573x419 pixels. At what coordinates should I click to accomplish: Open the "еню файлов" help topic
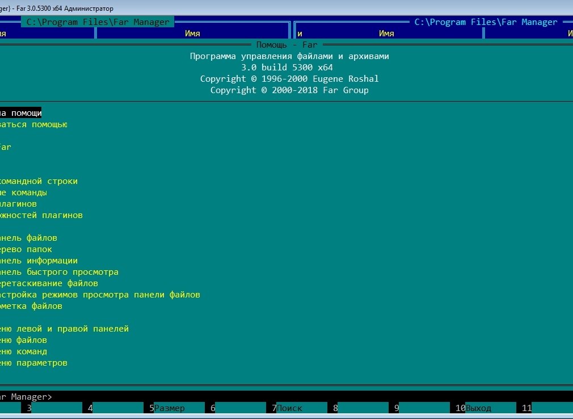coord(23,340)
